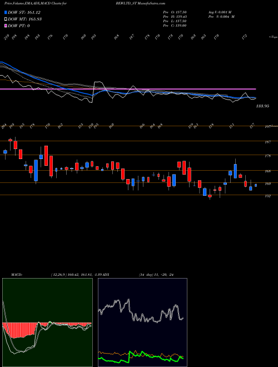Click the horizontal magenta DOW PT line
Screen dimensions: 278x367
[128, 89]
